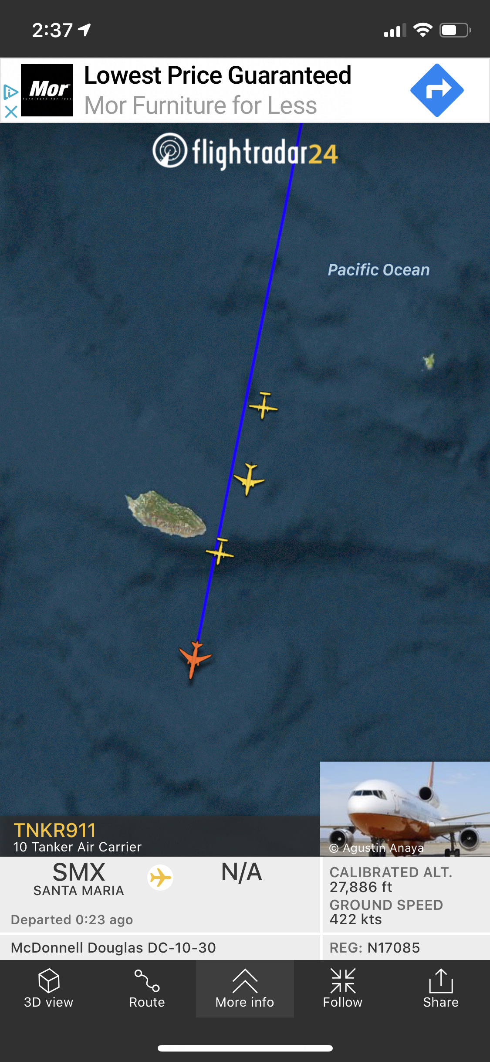Tap the blue ad directions arrow

437,90
